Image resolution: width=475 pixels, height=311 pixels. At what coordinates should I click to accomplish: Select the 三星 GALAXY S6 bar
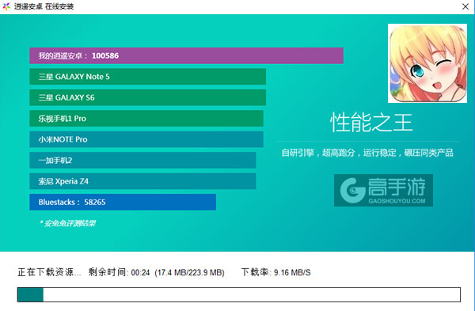[x=147, y=97]
